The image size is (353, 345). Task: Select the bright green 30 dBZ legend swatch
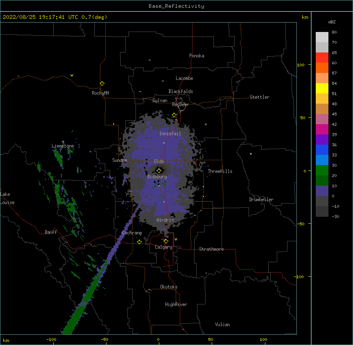[x=322, y=170]
